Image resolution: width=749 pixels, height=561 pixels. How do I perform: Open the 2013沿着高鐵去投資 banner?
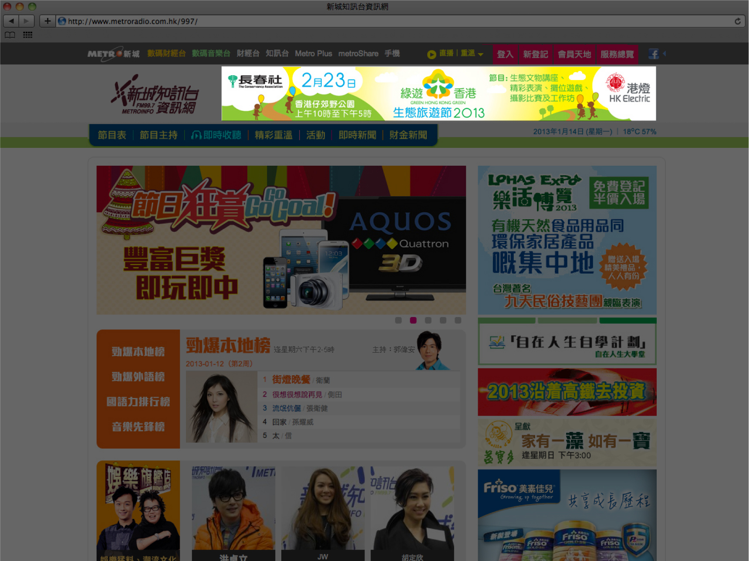point(567,392)
